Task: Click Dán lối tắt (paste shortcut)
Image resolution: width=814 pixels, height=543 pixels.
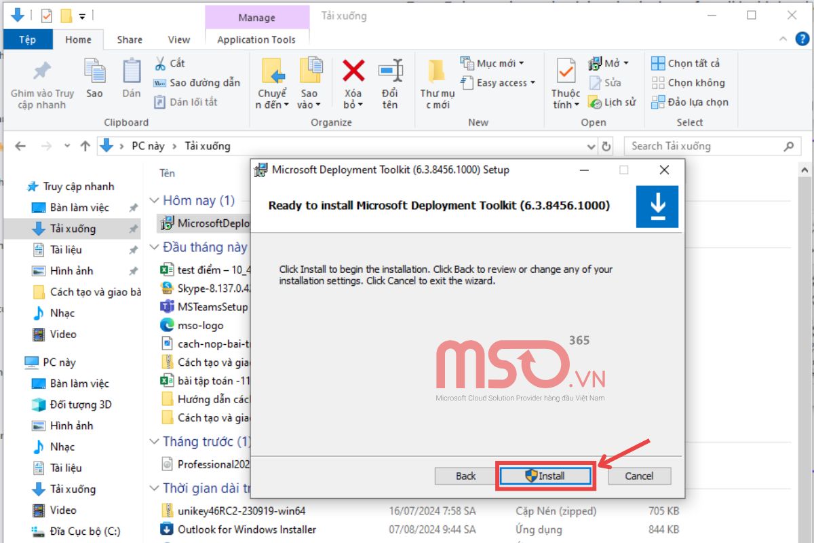Action: 185,102
